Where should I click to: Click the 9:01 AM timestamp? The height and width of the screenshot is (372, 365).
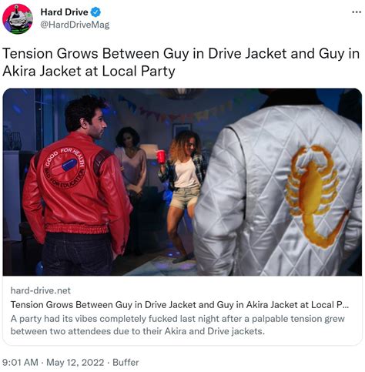[22, 363]
